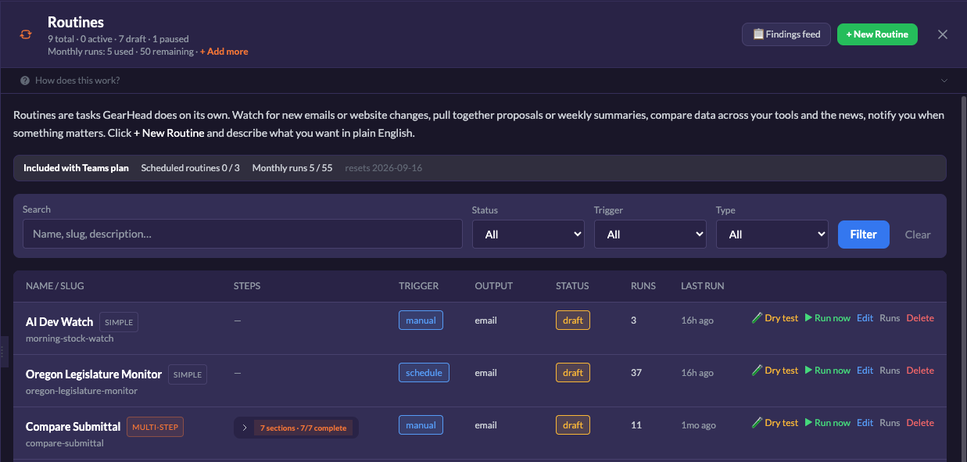Viewport: 967px width, 462px height.
Task: Close the Routines panel with the X
Action: (x=943, y=34)
